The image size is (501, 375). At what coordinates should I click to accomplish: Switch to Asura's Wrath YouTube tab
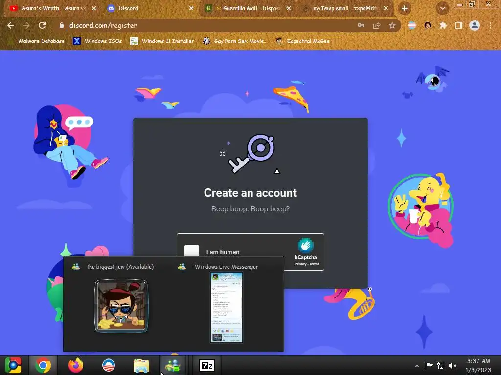point(54,8)
